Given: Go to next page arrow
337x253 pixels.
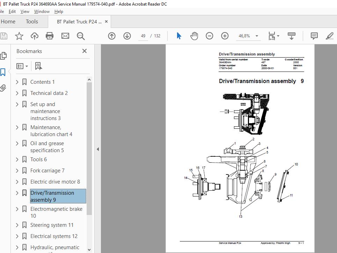Looking at the screenshot, I should pyautogui.click(x=127, y=36).
